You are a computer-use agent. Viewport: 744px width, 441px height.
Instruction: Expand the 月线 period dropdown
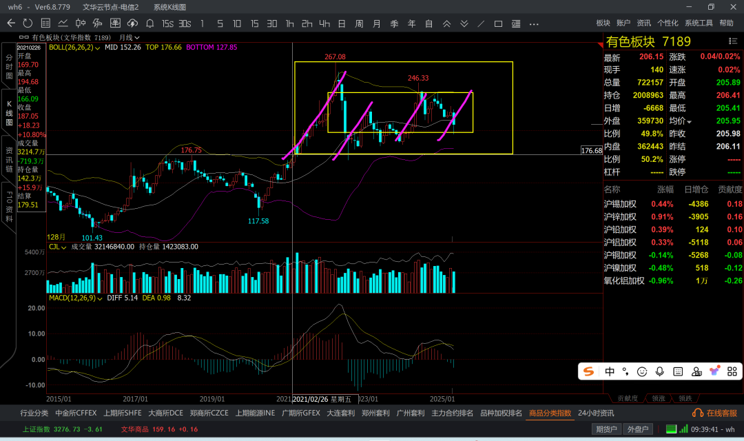tap(129, 37)
